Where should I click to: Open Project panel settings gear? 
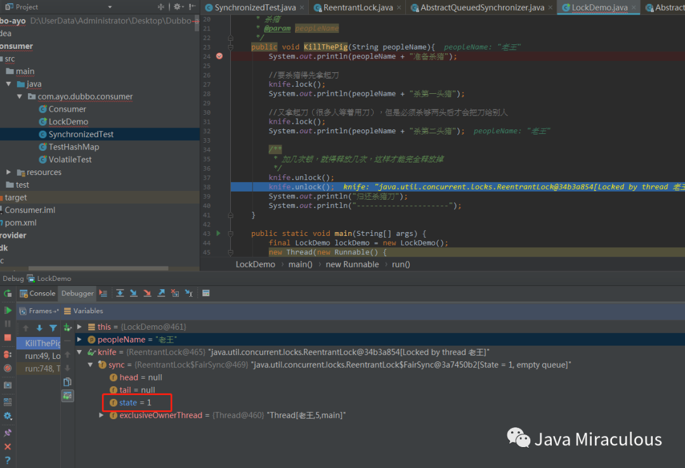point(177,6)
